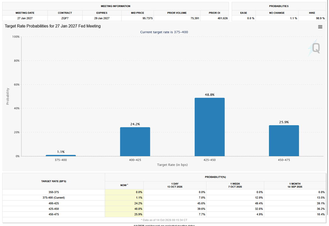Click the 1 MONTH 14 SEP 2026 header

(296, 185)
